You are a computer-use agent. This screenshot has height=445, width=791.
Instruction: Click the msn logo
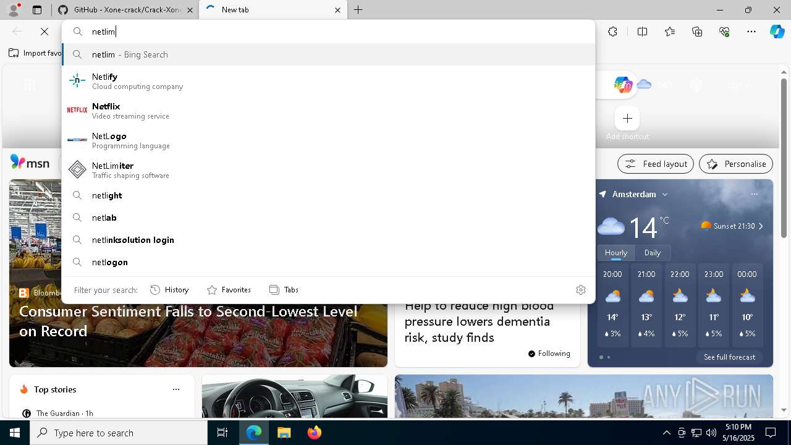pyautogui.click(x=30, y=163)
